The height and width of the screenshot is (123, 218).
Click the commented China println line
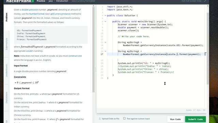pyautogui.click(x=143, y=69)
